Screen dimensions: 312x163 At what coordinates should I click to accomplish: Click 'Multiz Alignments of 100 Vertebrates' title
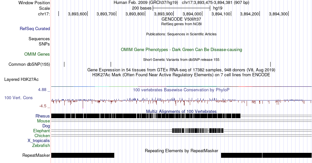tap(181, 111)
